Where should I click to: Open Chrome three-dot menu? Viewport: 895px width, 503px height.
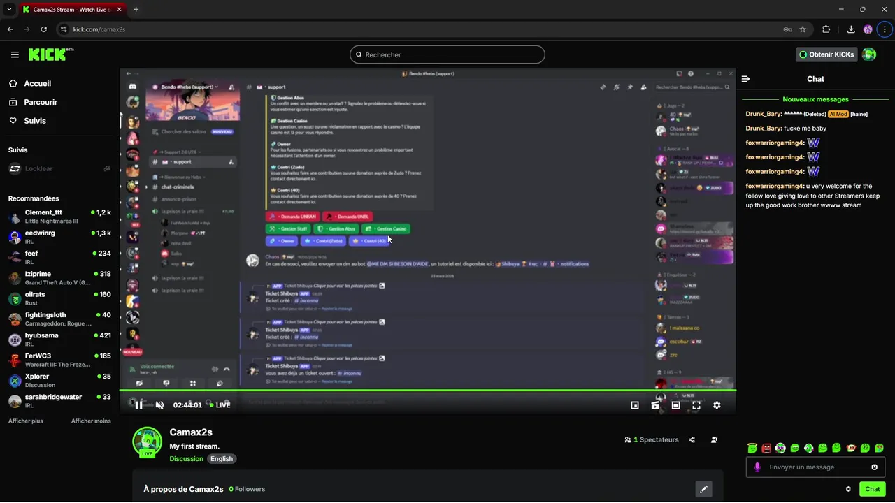click(885, 29)
